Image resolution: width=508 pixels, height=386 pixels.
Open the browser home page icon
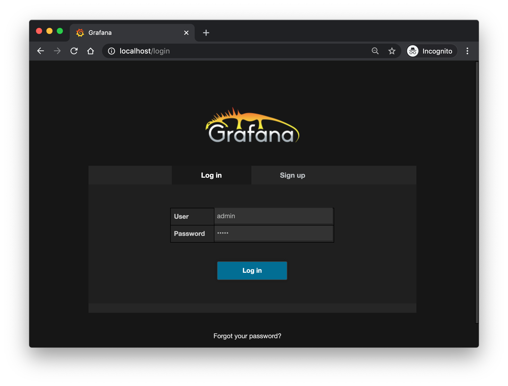coord(91,51)
